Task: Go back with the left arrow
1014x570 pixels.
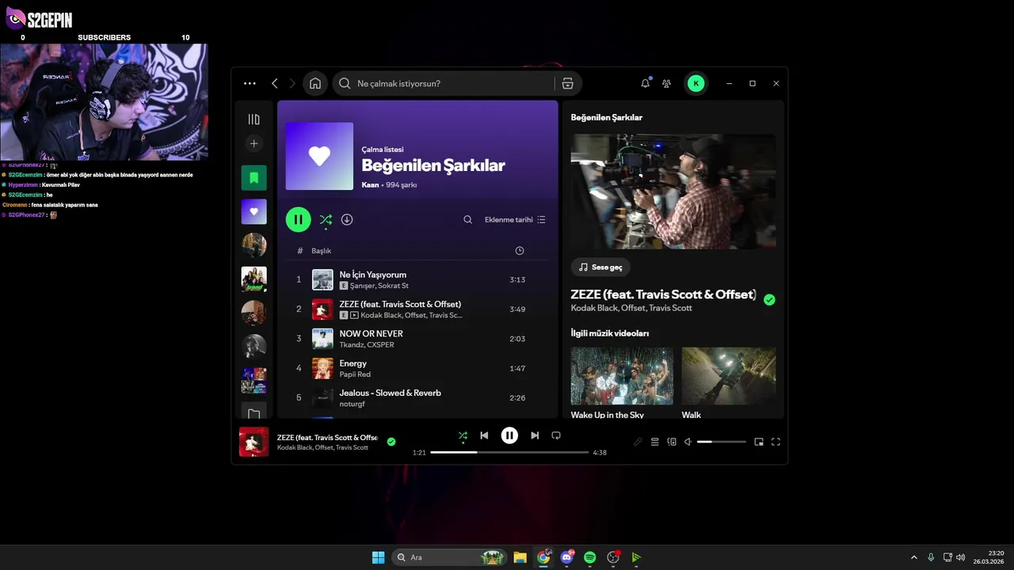Action: [275, 83]
